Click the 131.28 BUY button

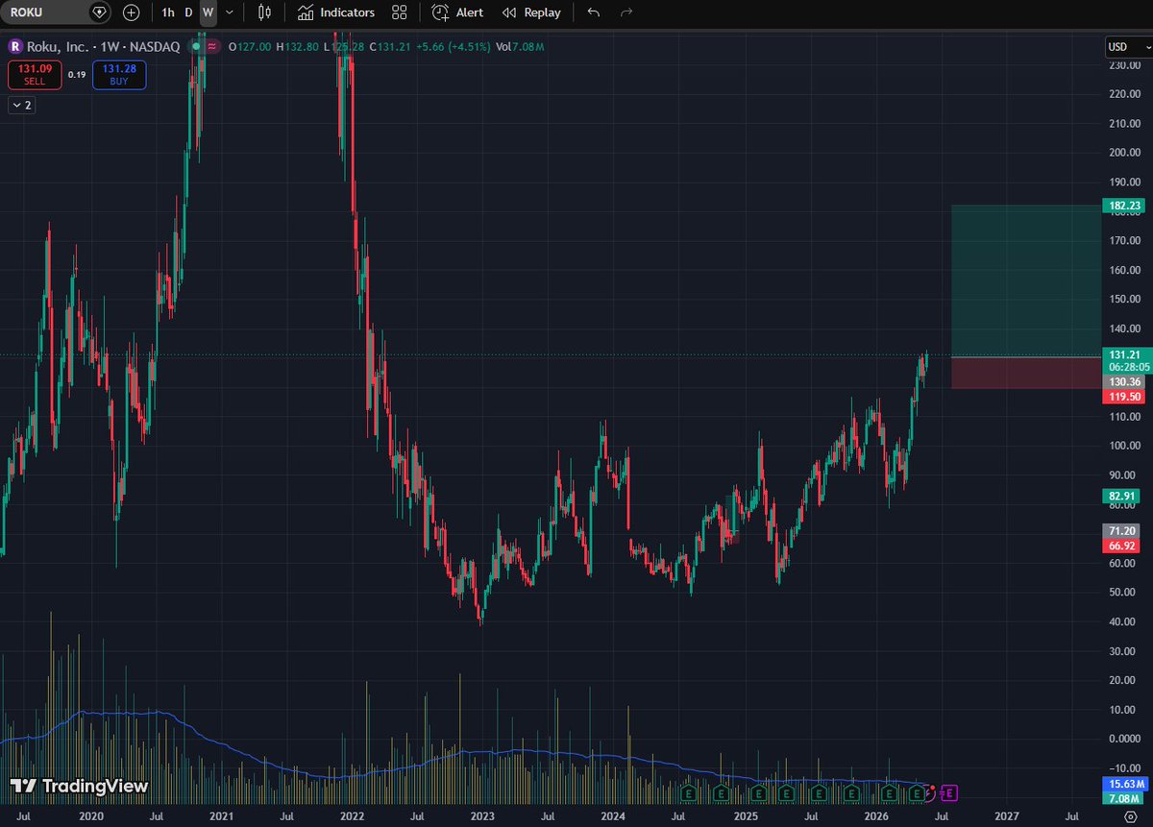(119, 75)
